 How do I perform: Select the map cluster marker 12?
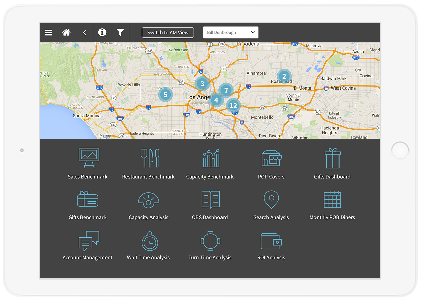(x=233, y=105)
